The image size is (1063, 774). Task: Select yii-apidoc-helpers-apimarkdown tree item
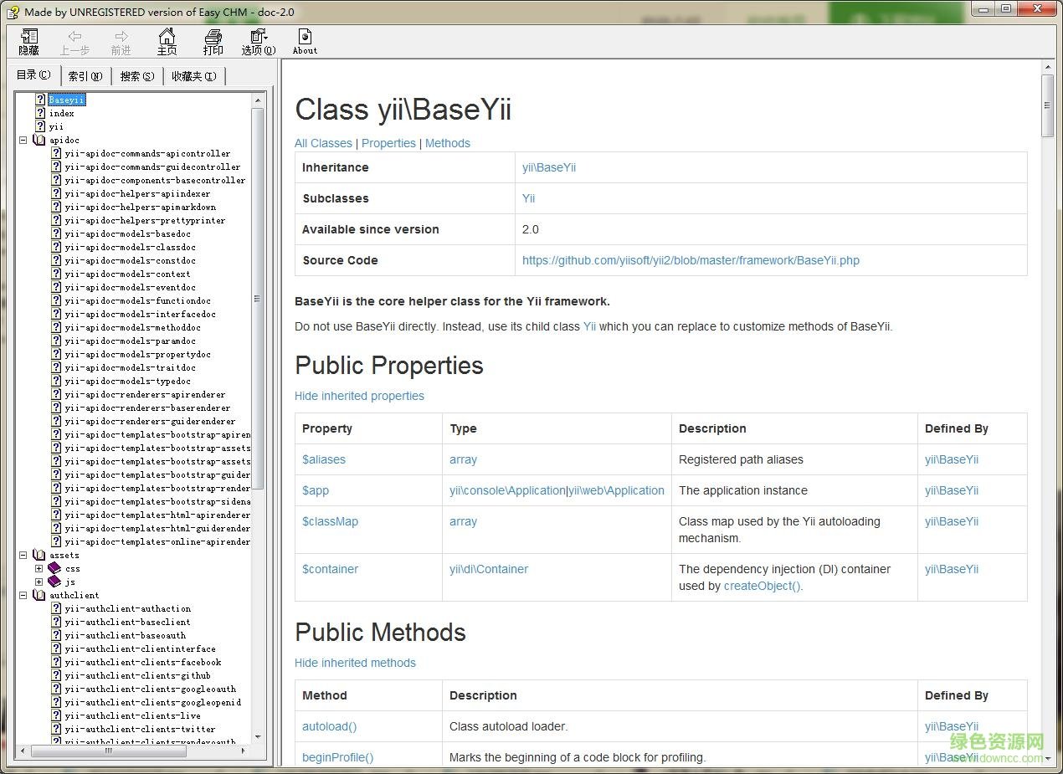click(140, 207)
